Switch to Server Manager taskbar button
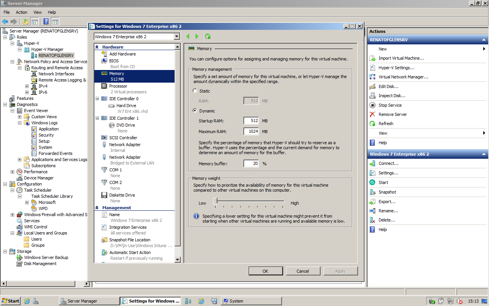Screen dimensions: 489x306 point(89,301)
